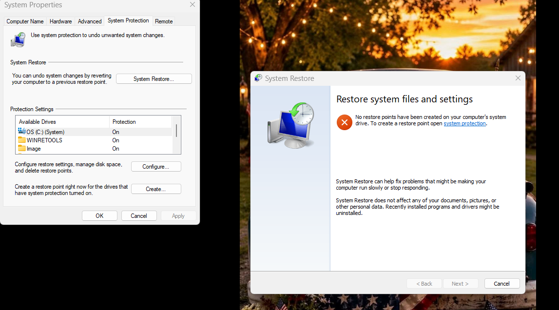Select the OS (C:) (System) drive row
This screenshot has height=310, width=559.
pos(94,132)
